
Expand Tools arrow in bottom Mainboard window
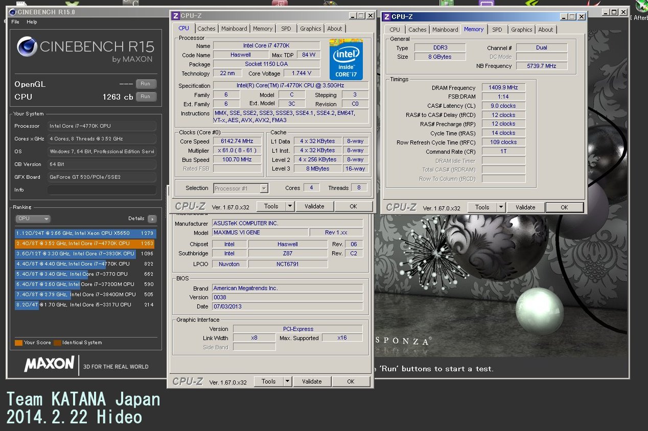point(287,381)
